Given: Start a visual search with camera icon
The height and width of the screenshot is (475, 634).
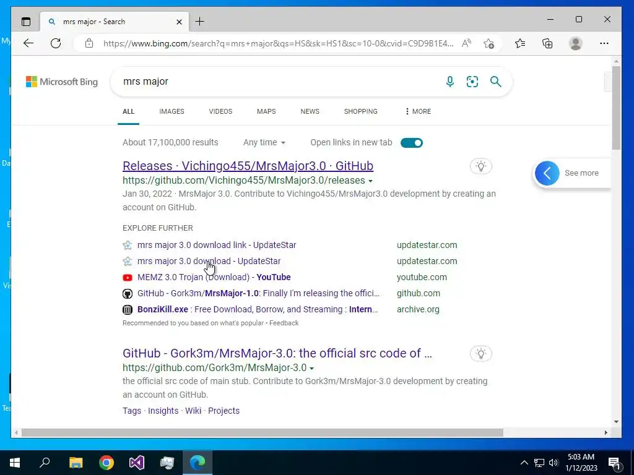Looking at the screenshot, I should tap(472, 82).
